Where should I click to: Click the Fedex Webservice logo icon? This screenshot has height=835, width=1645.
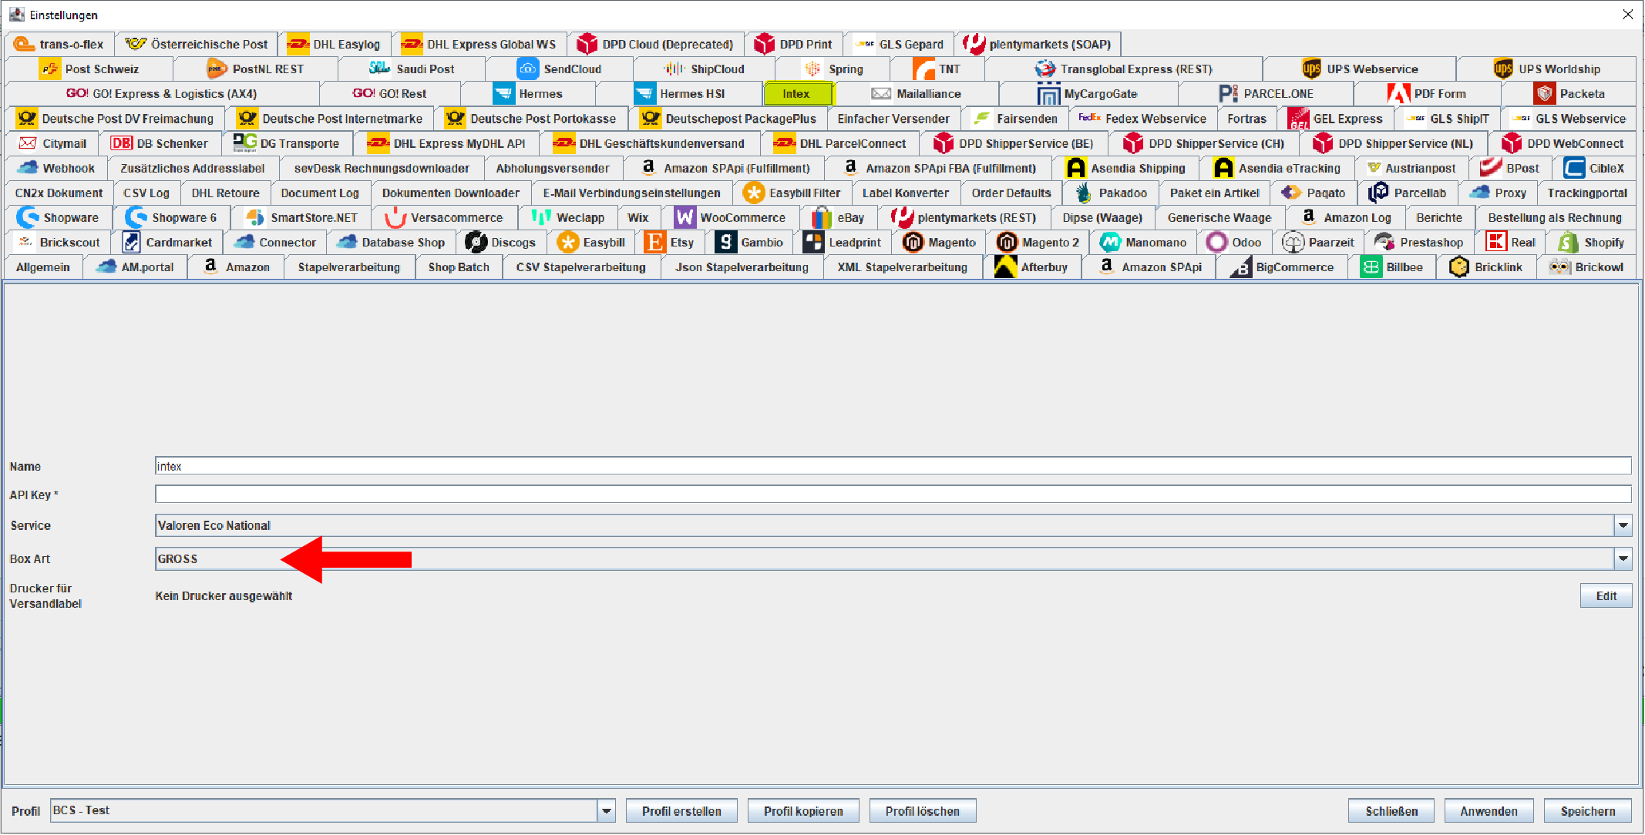(1089, 118)
